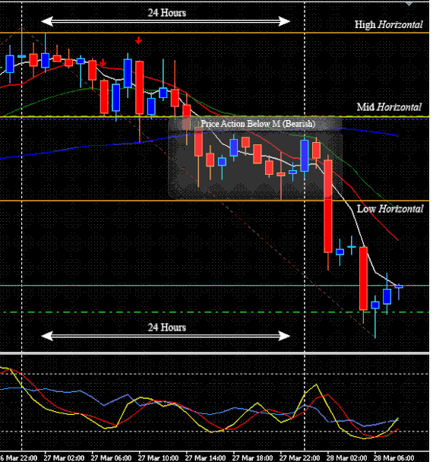Select the Price Action Below M (Bearish) label

point(258,124)
